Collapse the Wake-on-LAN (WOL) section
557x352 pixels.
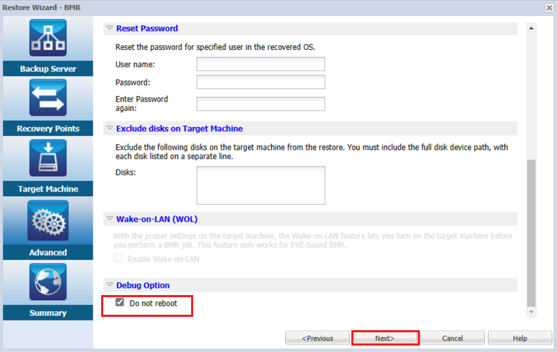click(110, 219)
